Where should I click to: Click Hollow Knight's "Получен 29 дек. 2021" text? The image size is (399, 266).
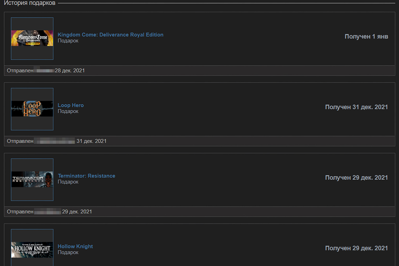356,248
